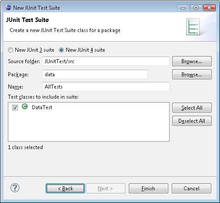Browse for the source folder

coord(192,61)
